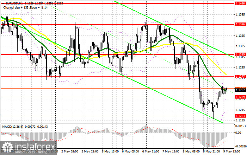Click the 0.00153 value on MACD scale
The image size is (247, 155).
click(x=240, y=126)
